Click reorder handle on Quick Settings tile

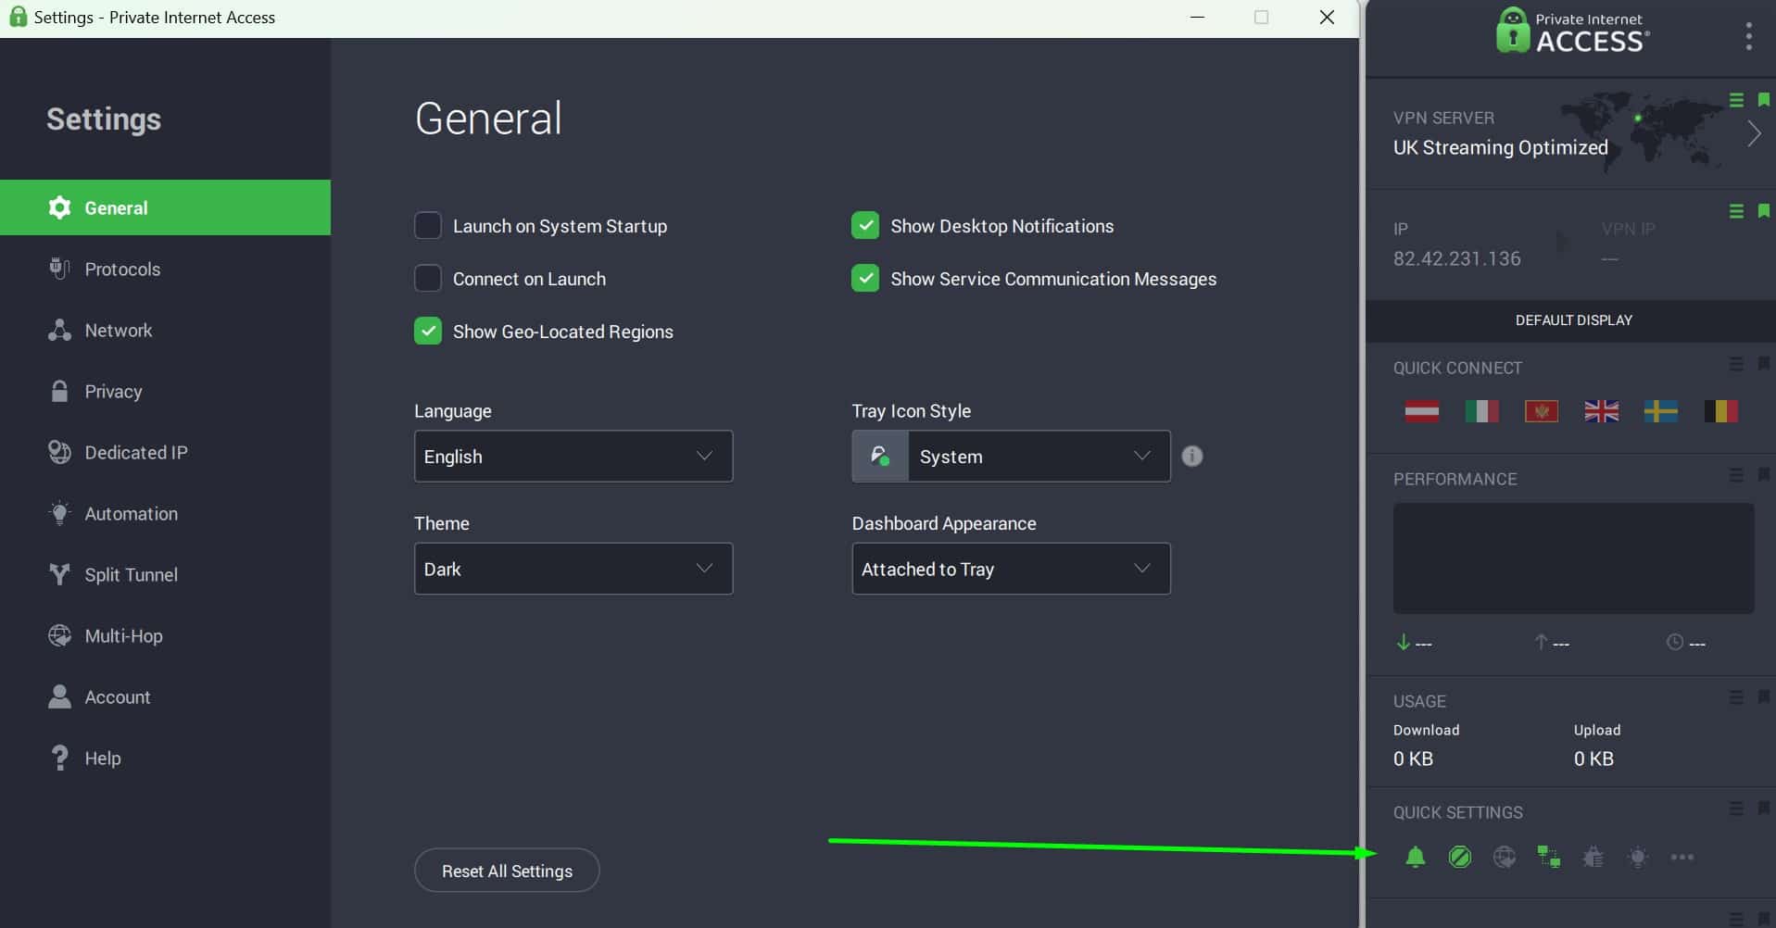(x=1736, y=809)
